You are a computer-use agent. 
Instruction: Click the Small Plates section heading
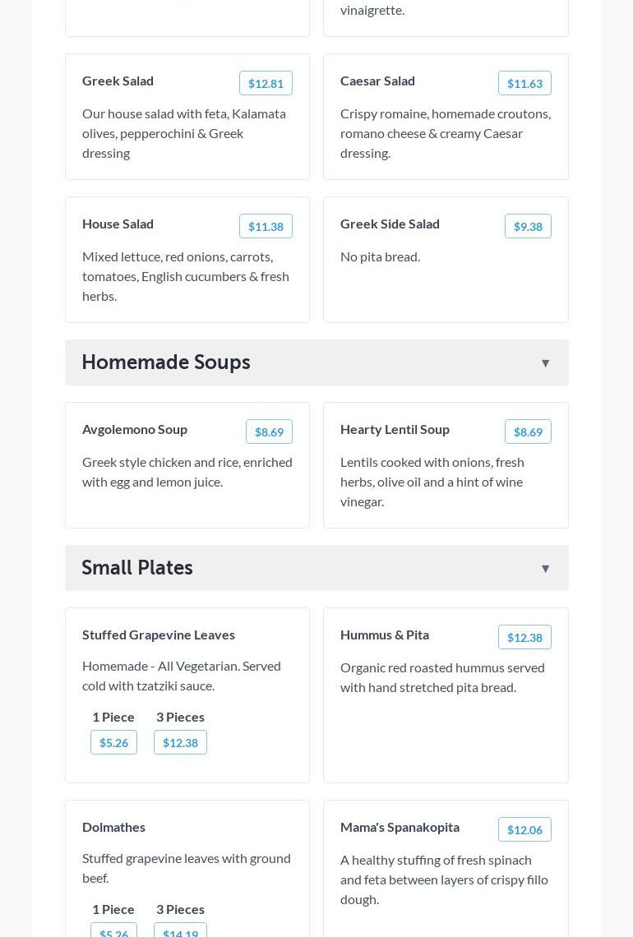tap(137, 568)
